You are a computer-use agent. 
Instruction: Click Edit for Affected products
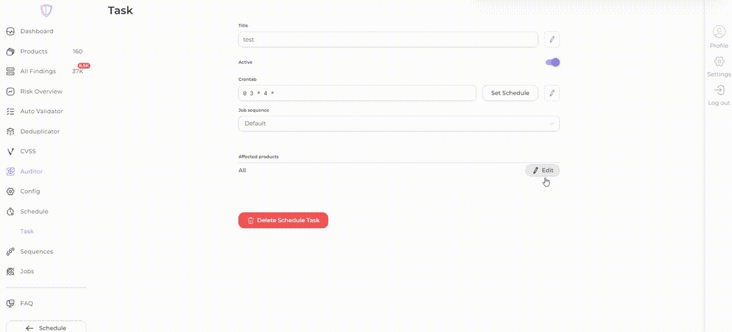tap(543, 170)
